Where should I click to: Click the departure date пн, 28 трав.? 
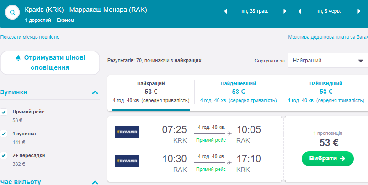click(255, 11)
